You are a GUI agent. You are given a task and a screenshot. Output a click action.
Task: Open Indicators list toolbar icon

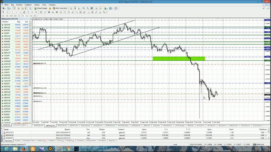point(105,8)
